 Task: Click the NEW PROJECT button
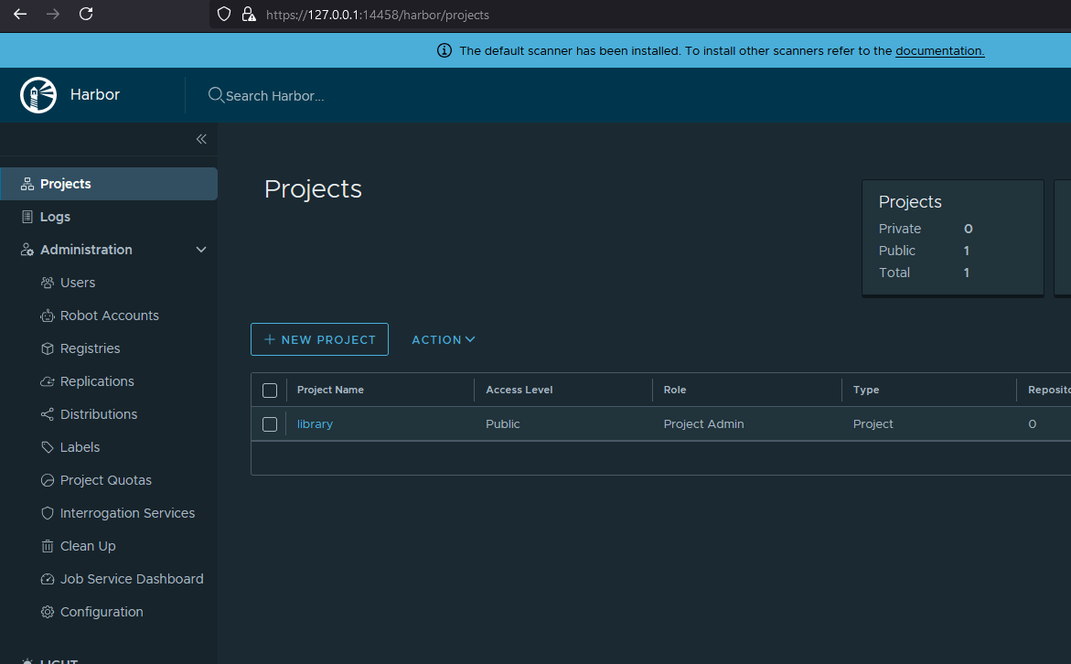(320, 339)
